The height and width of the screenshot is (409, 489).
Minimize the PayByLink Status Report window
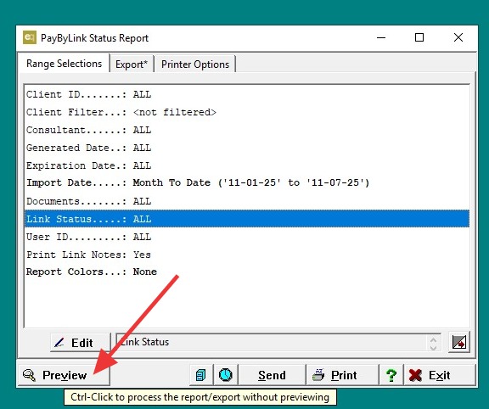[381, 37]
